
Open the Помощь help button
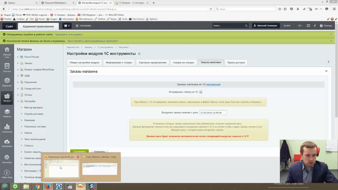click(326, 26)
